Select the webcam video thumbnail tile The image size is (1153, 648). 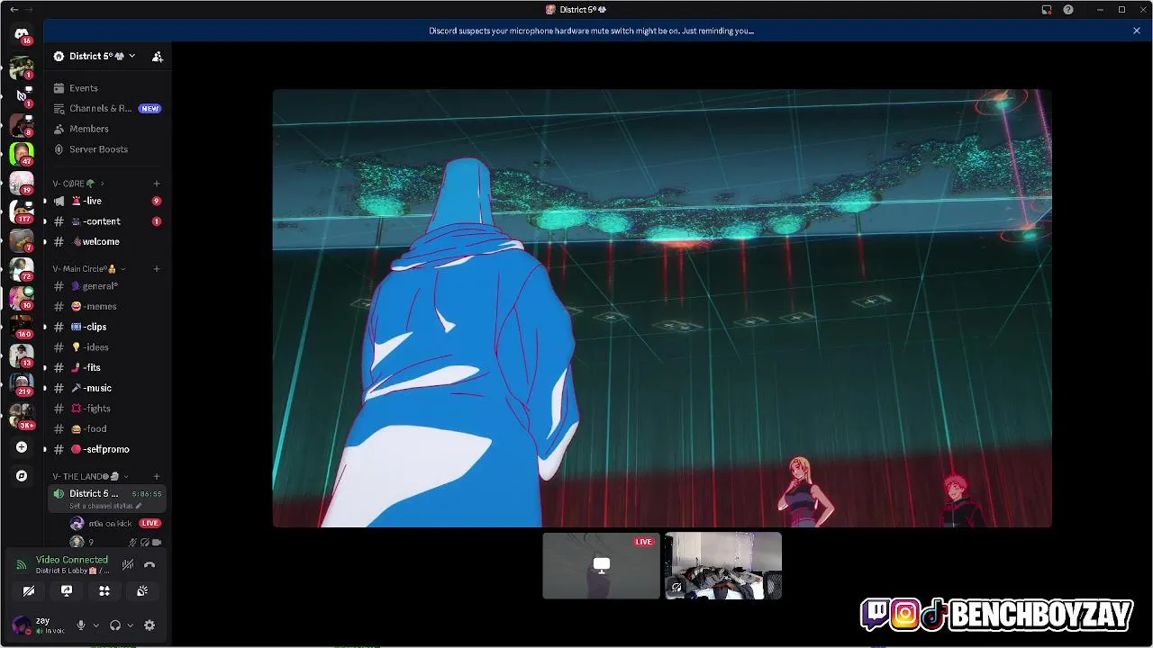coord(723,566)
